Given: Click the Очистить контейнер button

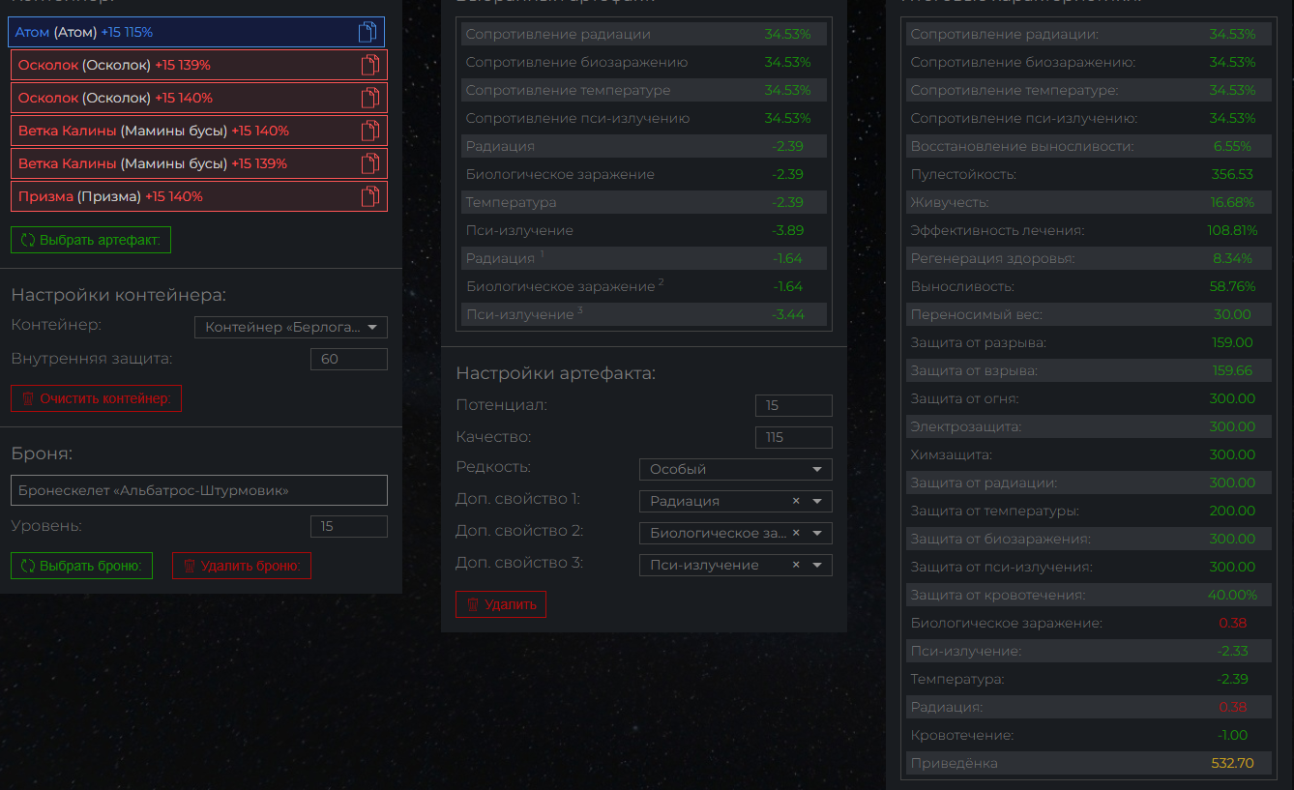Looking at the screenshot, I should point(96,398).
